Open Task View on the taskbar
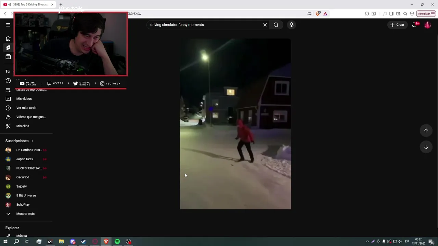 [x=27, y=242]
